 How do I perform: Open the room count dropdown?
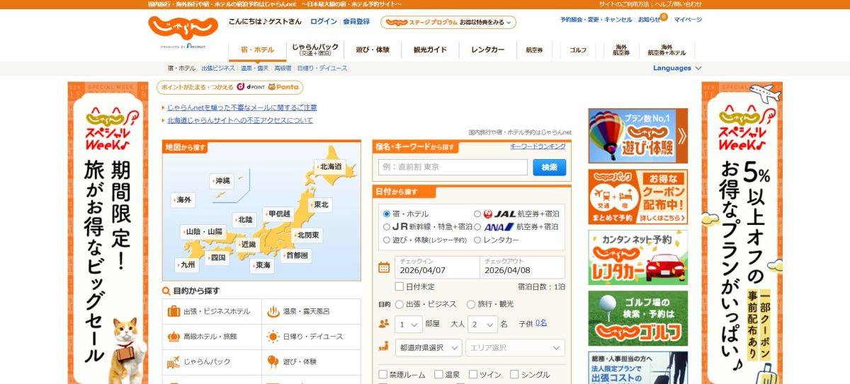pyautogui.click(x=409, y=325)
